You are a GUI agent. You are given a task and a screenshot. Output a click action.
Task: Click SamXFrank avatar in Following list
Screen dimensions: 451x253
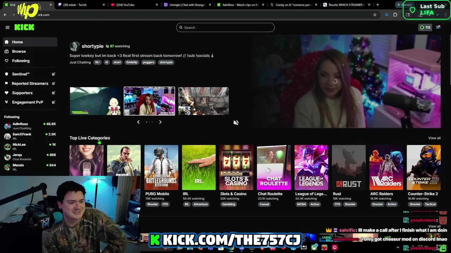click(x=7, y=136)
